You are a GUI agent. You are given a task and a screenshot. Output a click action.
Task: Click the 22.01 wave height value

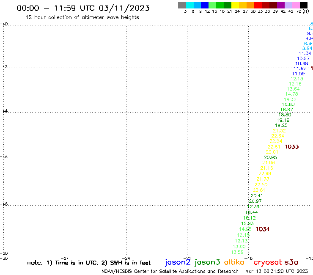(272, 152)
